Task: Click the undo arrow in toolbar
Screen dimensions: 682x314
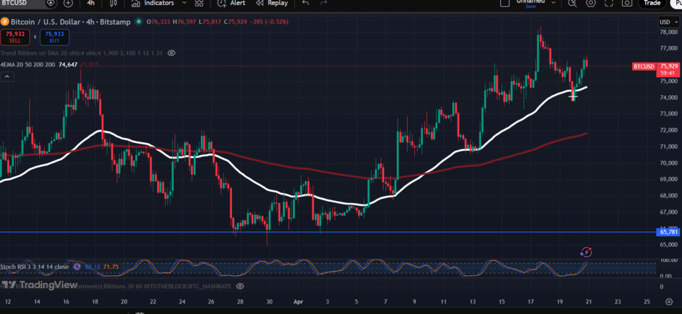Action: point(305,3)
